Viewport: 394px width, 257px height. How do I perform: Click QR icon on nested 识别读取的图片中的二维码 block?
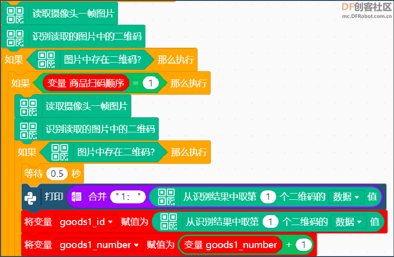pos(28,131)
